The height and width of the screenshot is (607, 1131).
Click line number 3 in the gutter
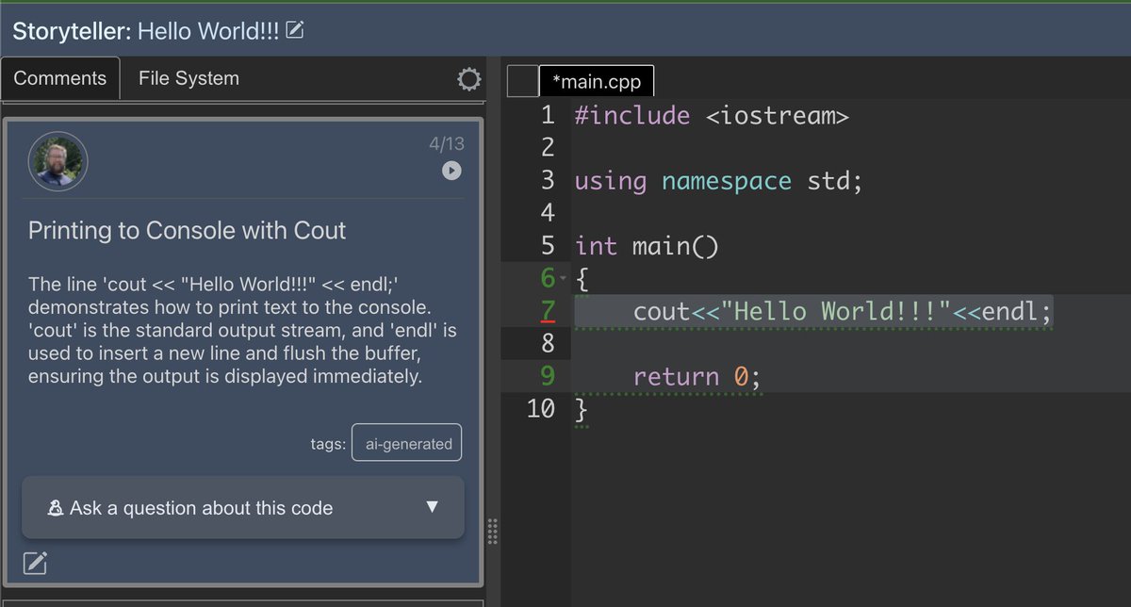tap(549, 181)
